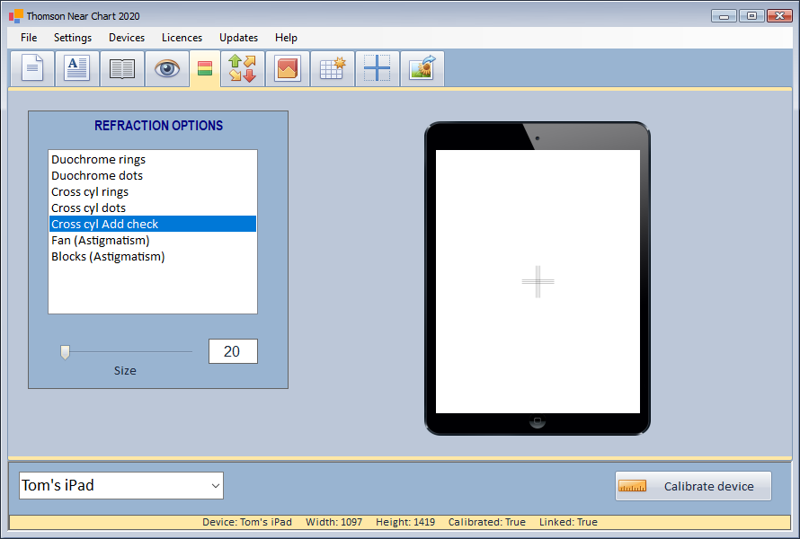Expand the Tom's iPad device dropdown

point(215,486)
